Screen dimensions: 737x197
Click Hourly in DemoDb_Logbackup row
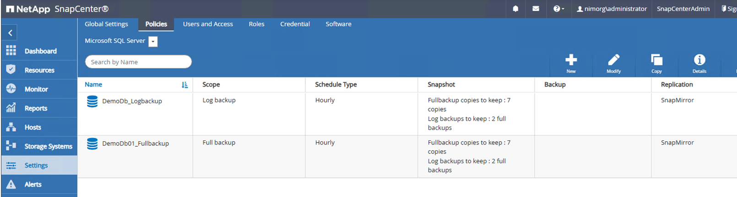click(x=325, y=100)
